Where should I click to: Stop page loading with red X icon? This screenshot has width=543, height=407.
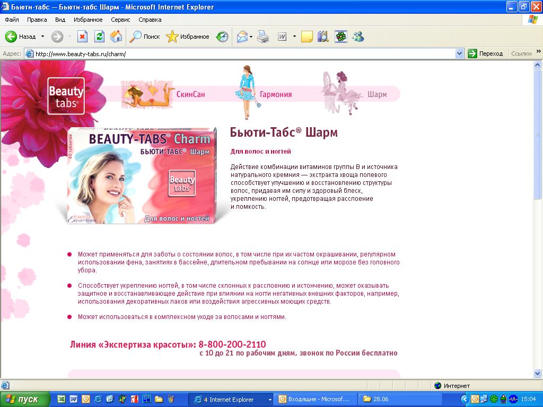[x=82, y=37]
